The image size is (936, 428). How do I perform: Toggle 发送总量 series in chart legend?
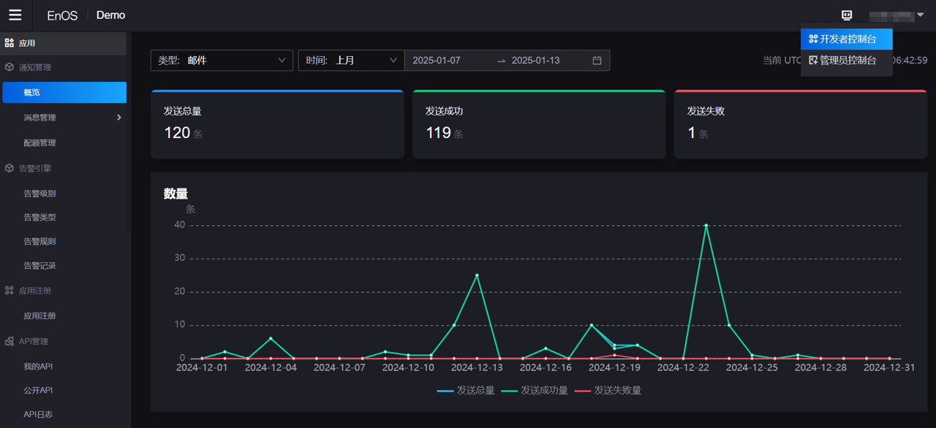click(466, 391)
